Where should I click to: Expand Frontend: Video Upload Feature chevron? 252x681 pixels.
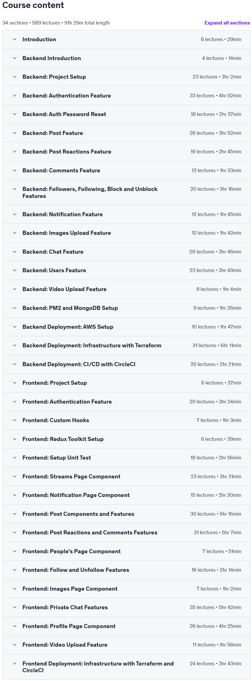pyautogui.click(x=15, y=645)
